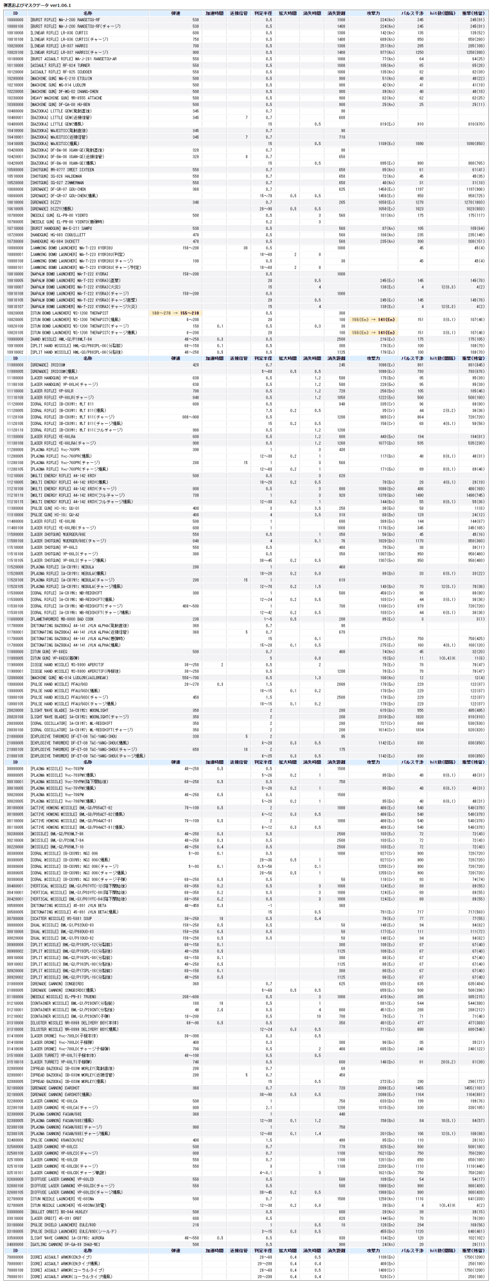Click the ID cell 11000000
Image resolution: width=496 pixels, height=1284 pixels.
[15, 365]
